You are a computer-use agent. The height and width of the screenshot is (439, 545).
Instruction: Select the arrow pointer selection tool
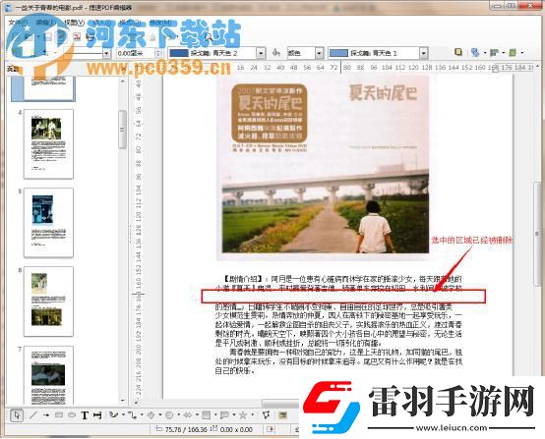[x=17, y=415]
